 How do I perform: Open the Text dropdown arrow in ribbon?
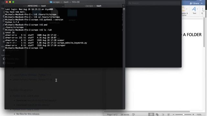tap(197, 9)
